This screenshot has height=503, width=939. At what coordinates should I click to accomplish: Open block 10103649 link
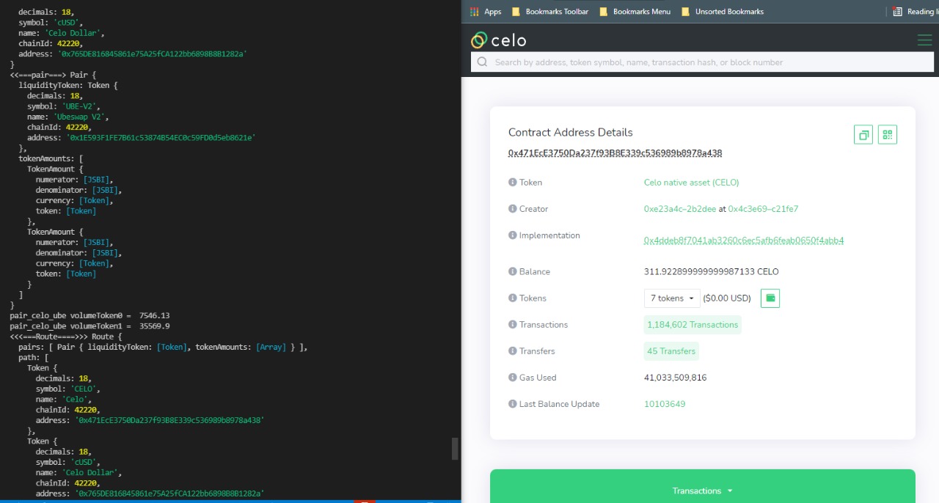pos(665,404)
